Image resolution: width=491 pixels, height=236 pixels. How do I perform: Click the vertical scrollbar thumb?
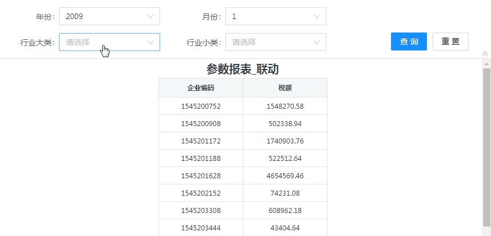[487, 146]
